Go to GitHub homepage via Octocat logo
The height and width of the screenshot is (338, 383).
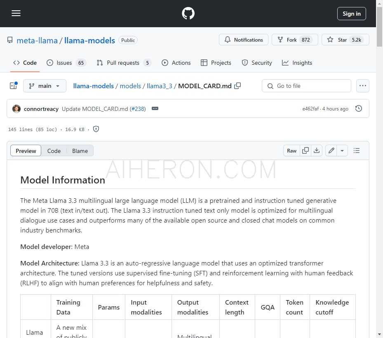188,14
